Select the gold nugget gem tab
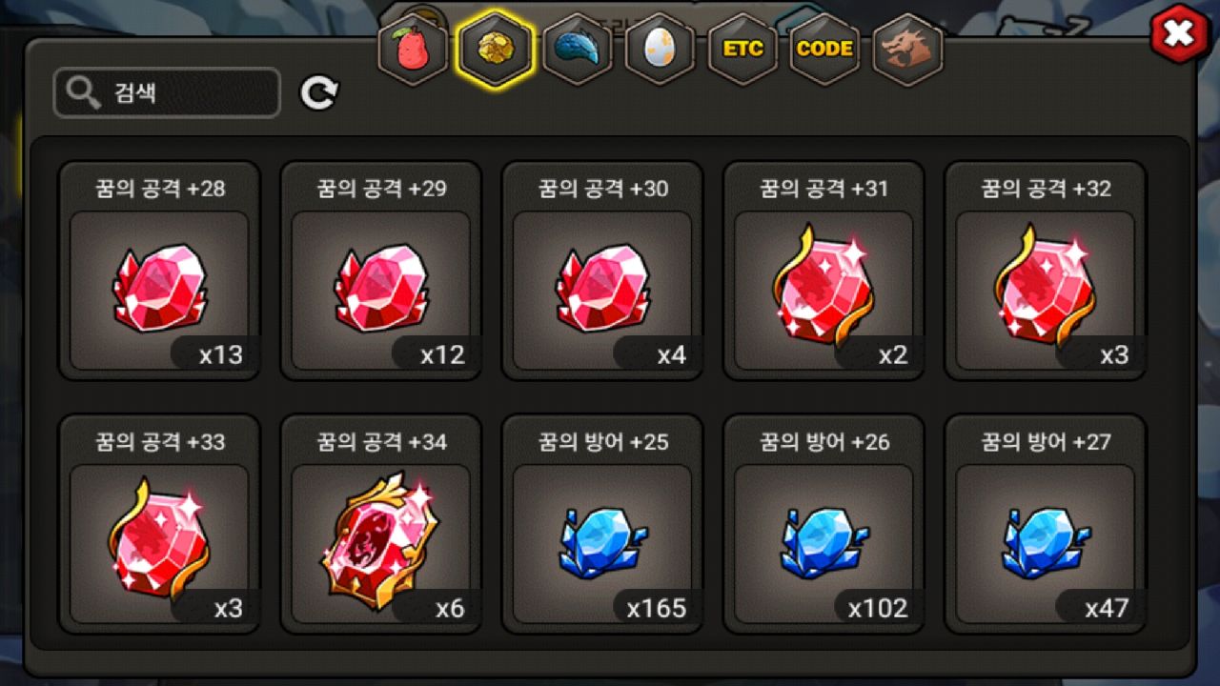Image resolution: width=1220 pixels, height=686 pixels. click(x=495, y=50)
